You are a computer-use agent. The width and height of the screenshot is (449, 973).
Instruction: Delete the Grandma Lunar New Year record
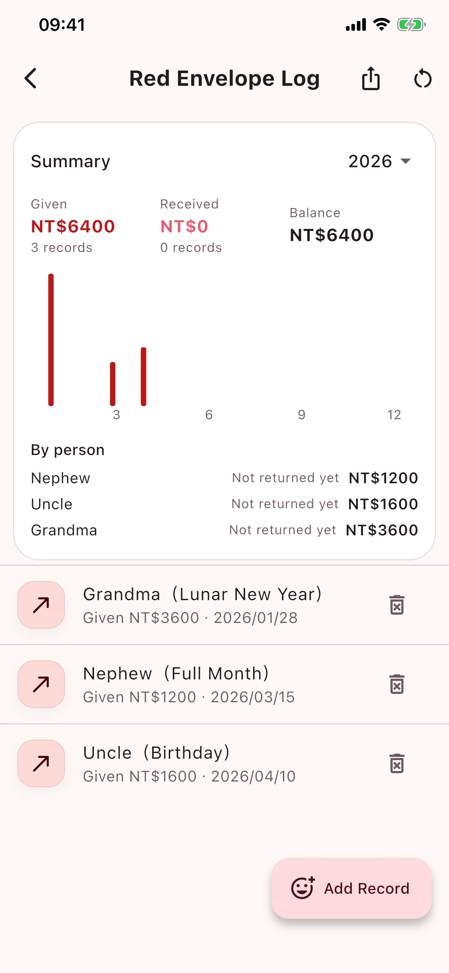[x=397, y=605]
